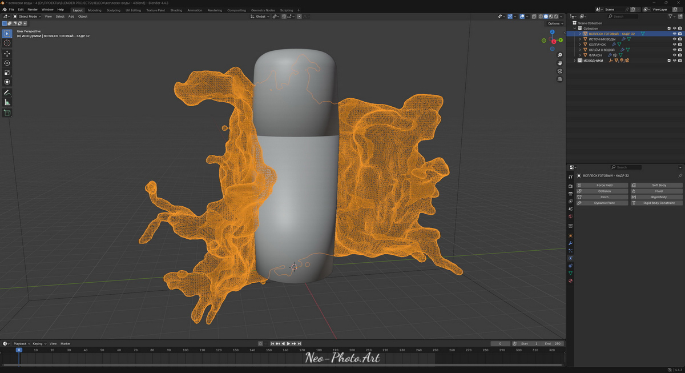Open the timeline Playback dropdown
The image size is (685, 373).
point(21,343)
